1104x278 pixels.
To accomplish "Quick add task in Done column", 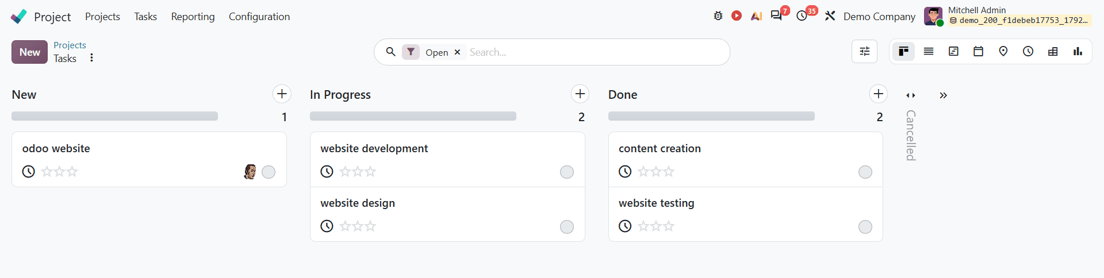I will pos(879,94).
